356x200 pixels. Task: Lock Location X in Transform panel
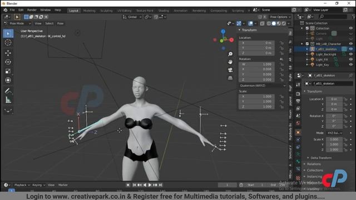pyautogui.click(x=281, y=43)
